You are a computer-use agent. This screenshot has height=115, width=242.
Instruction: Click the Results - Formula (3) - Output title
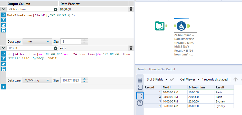(156, 69)
